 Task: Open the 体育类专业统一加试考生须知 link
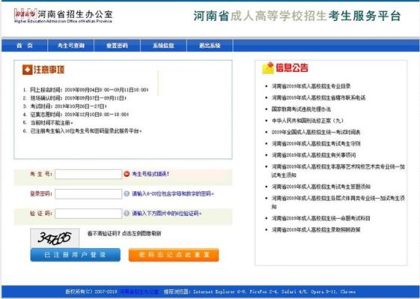click(338, 203)
